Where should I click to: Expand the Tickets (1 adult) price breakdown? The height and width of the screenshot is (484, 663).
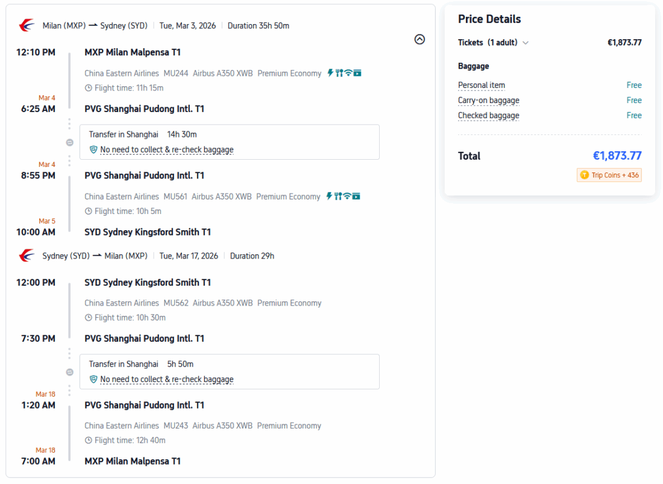526,43
